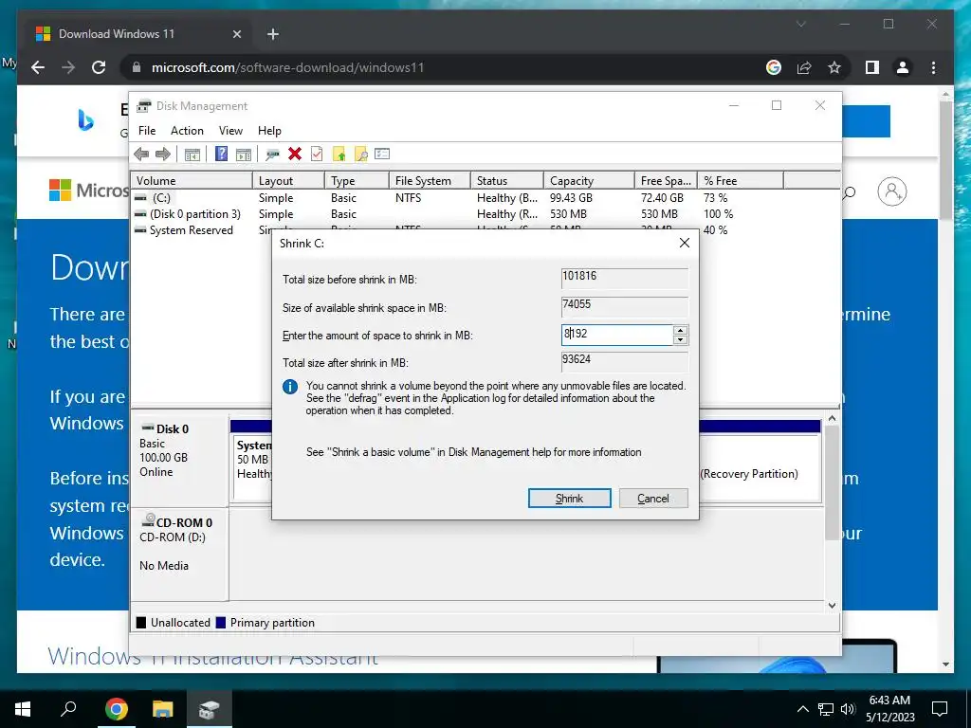The image size is (971, 728).
Task: Click the settings checklist toolbar icon
Action: pyautogui.click(x=382, y=155)
